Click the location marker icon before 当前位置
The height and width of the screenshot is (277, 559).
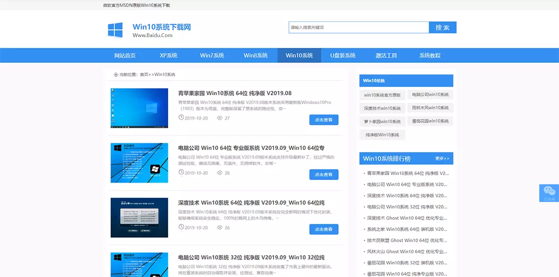click(x=115, y=74)
